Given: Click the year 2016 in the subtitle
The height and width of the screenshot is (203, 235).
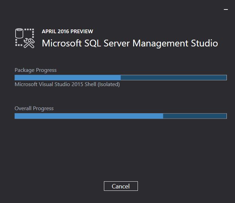Looking at the screenshot, I should coord(64,32).
